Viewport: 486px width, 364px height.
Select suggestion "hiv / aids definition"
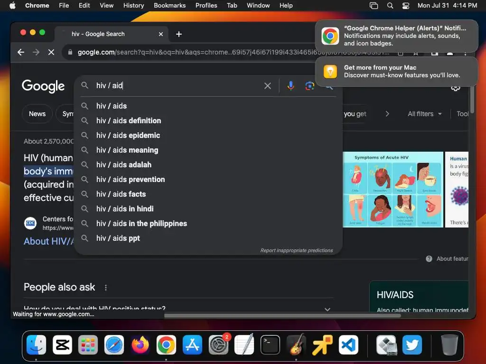coord(208,121)
